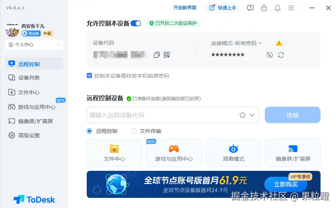The image size is (336, 208).
Task: Uncheck 控制本设备需校验本机锁屏密码 checkbox
Action: coord(89,75)
